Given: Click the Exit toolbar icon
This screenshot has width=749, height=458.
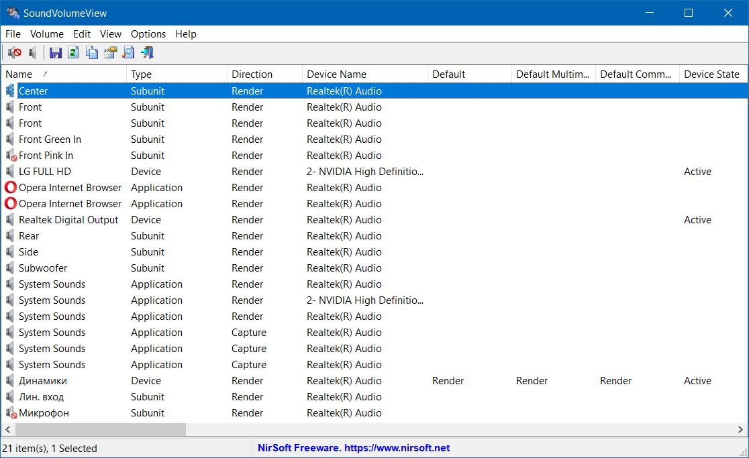Looking at the screenshot, I should [147, 52].
